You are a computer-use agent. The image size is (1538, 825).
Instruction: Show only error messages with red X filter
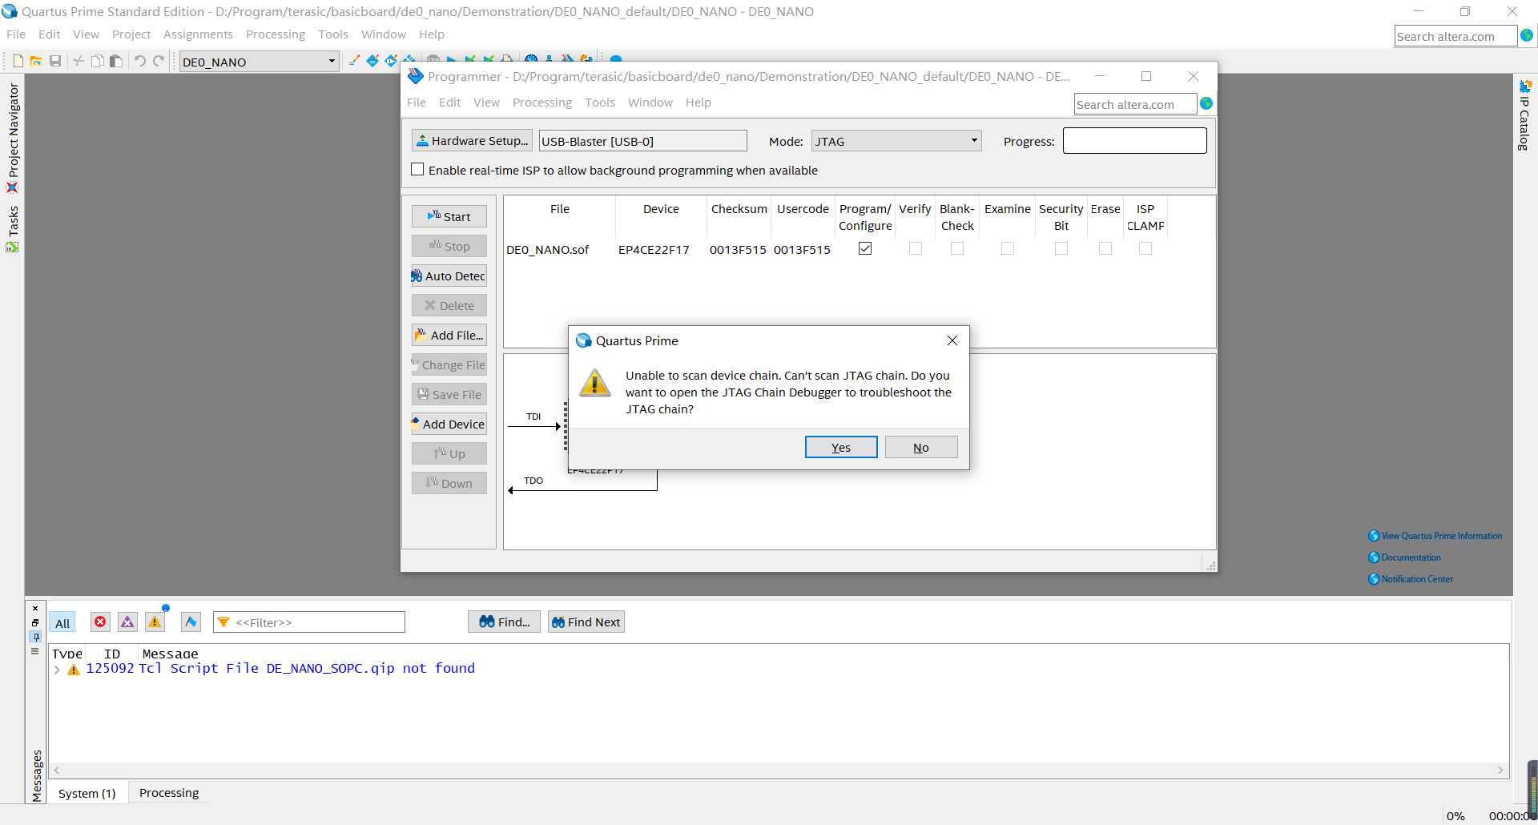[100, 622]
